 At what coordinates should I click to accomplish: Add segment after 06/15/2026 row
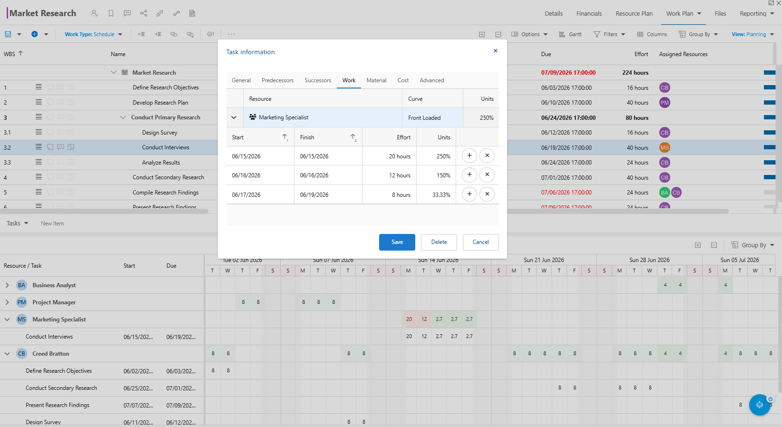(469, 155)
